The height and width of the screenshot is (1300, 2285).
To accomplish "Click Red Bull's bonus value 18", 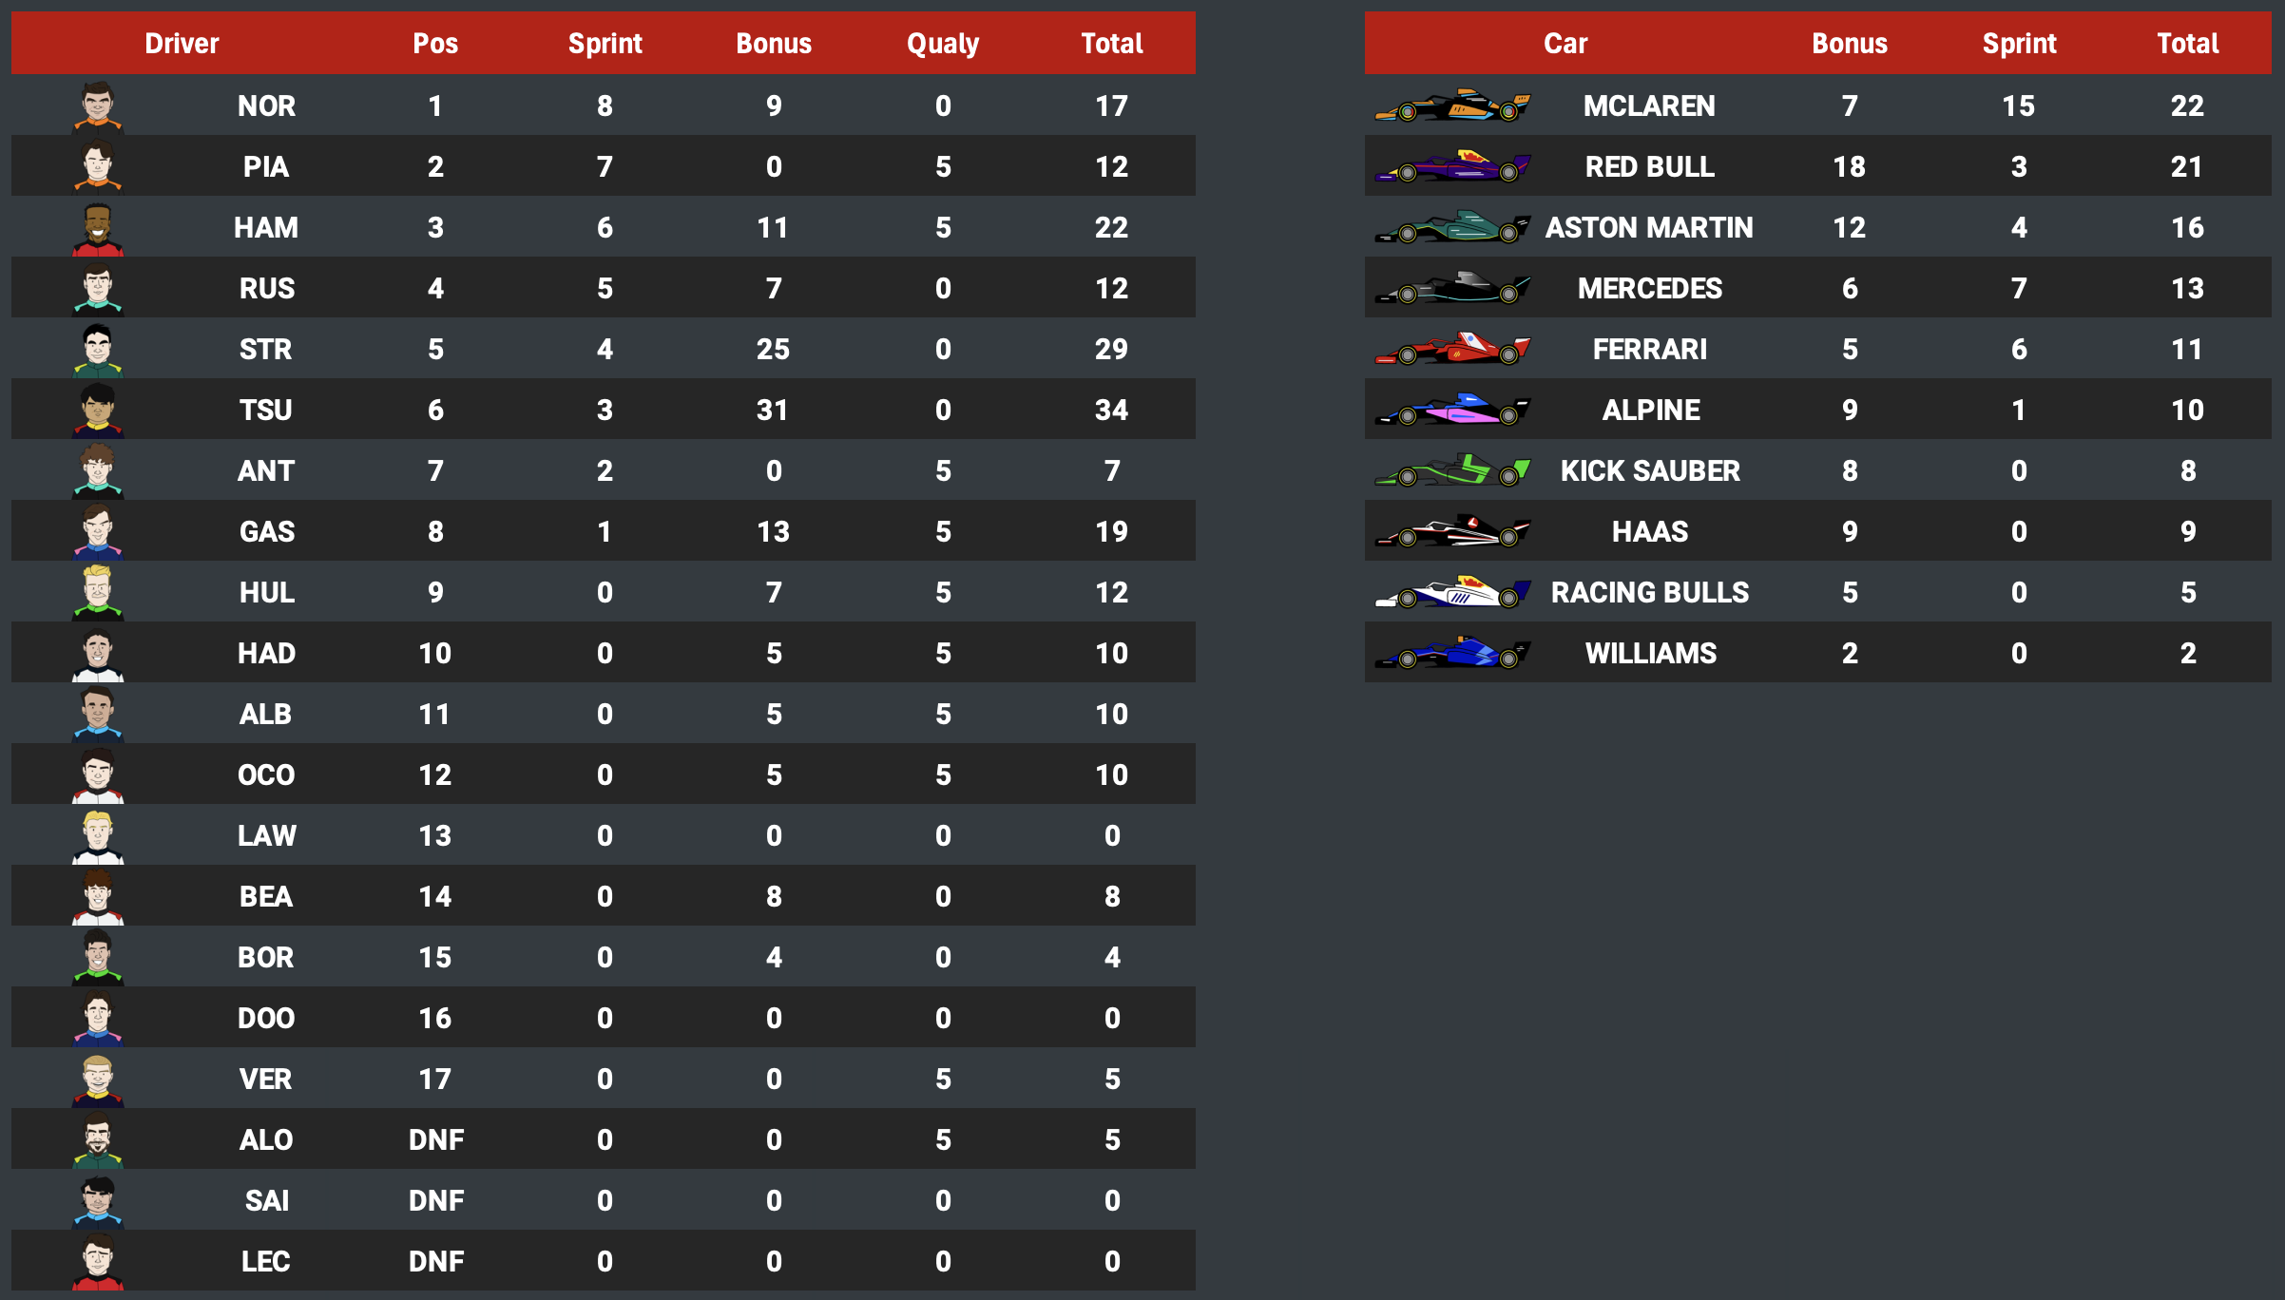I will [x=1850, y=166].
